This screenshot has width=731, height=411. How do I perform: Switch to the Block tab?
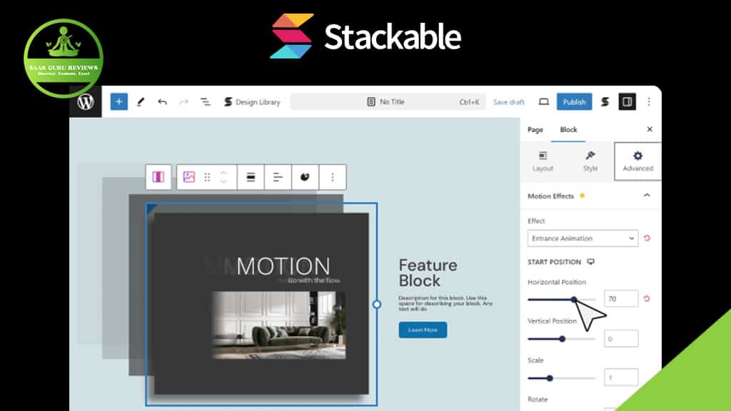point(568,130)
